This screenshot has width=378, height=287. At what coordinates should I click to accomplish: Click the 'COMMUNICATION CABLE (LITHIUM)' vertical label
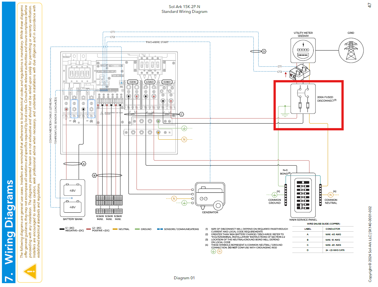tap(50, 120)
